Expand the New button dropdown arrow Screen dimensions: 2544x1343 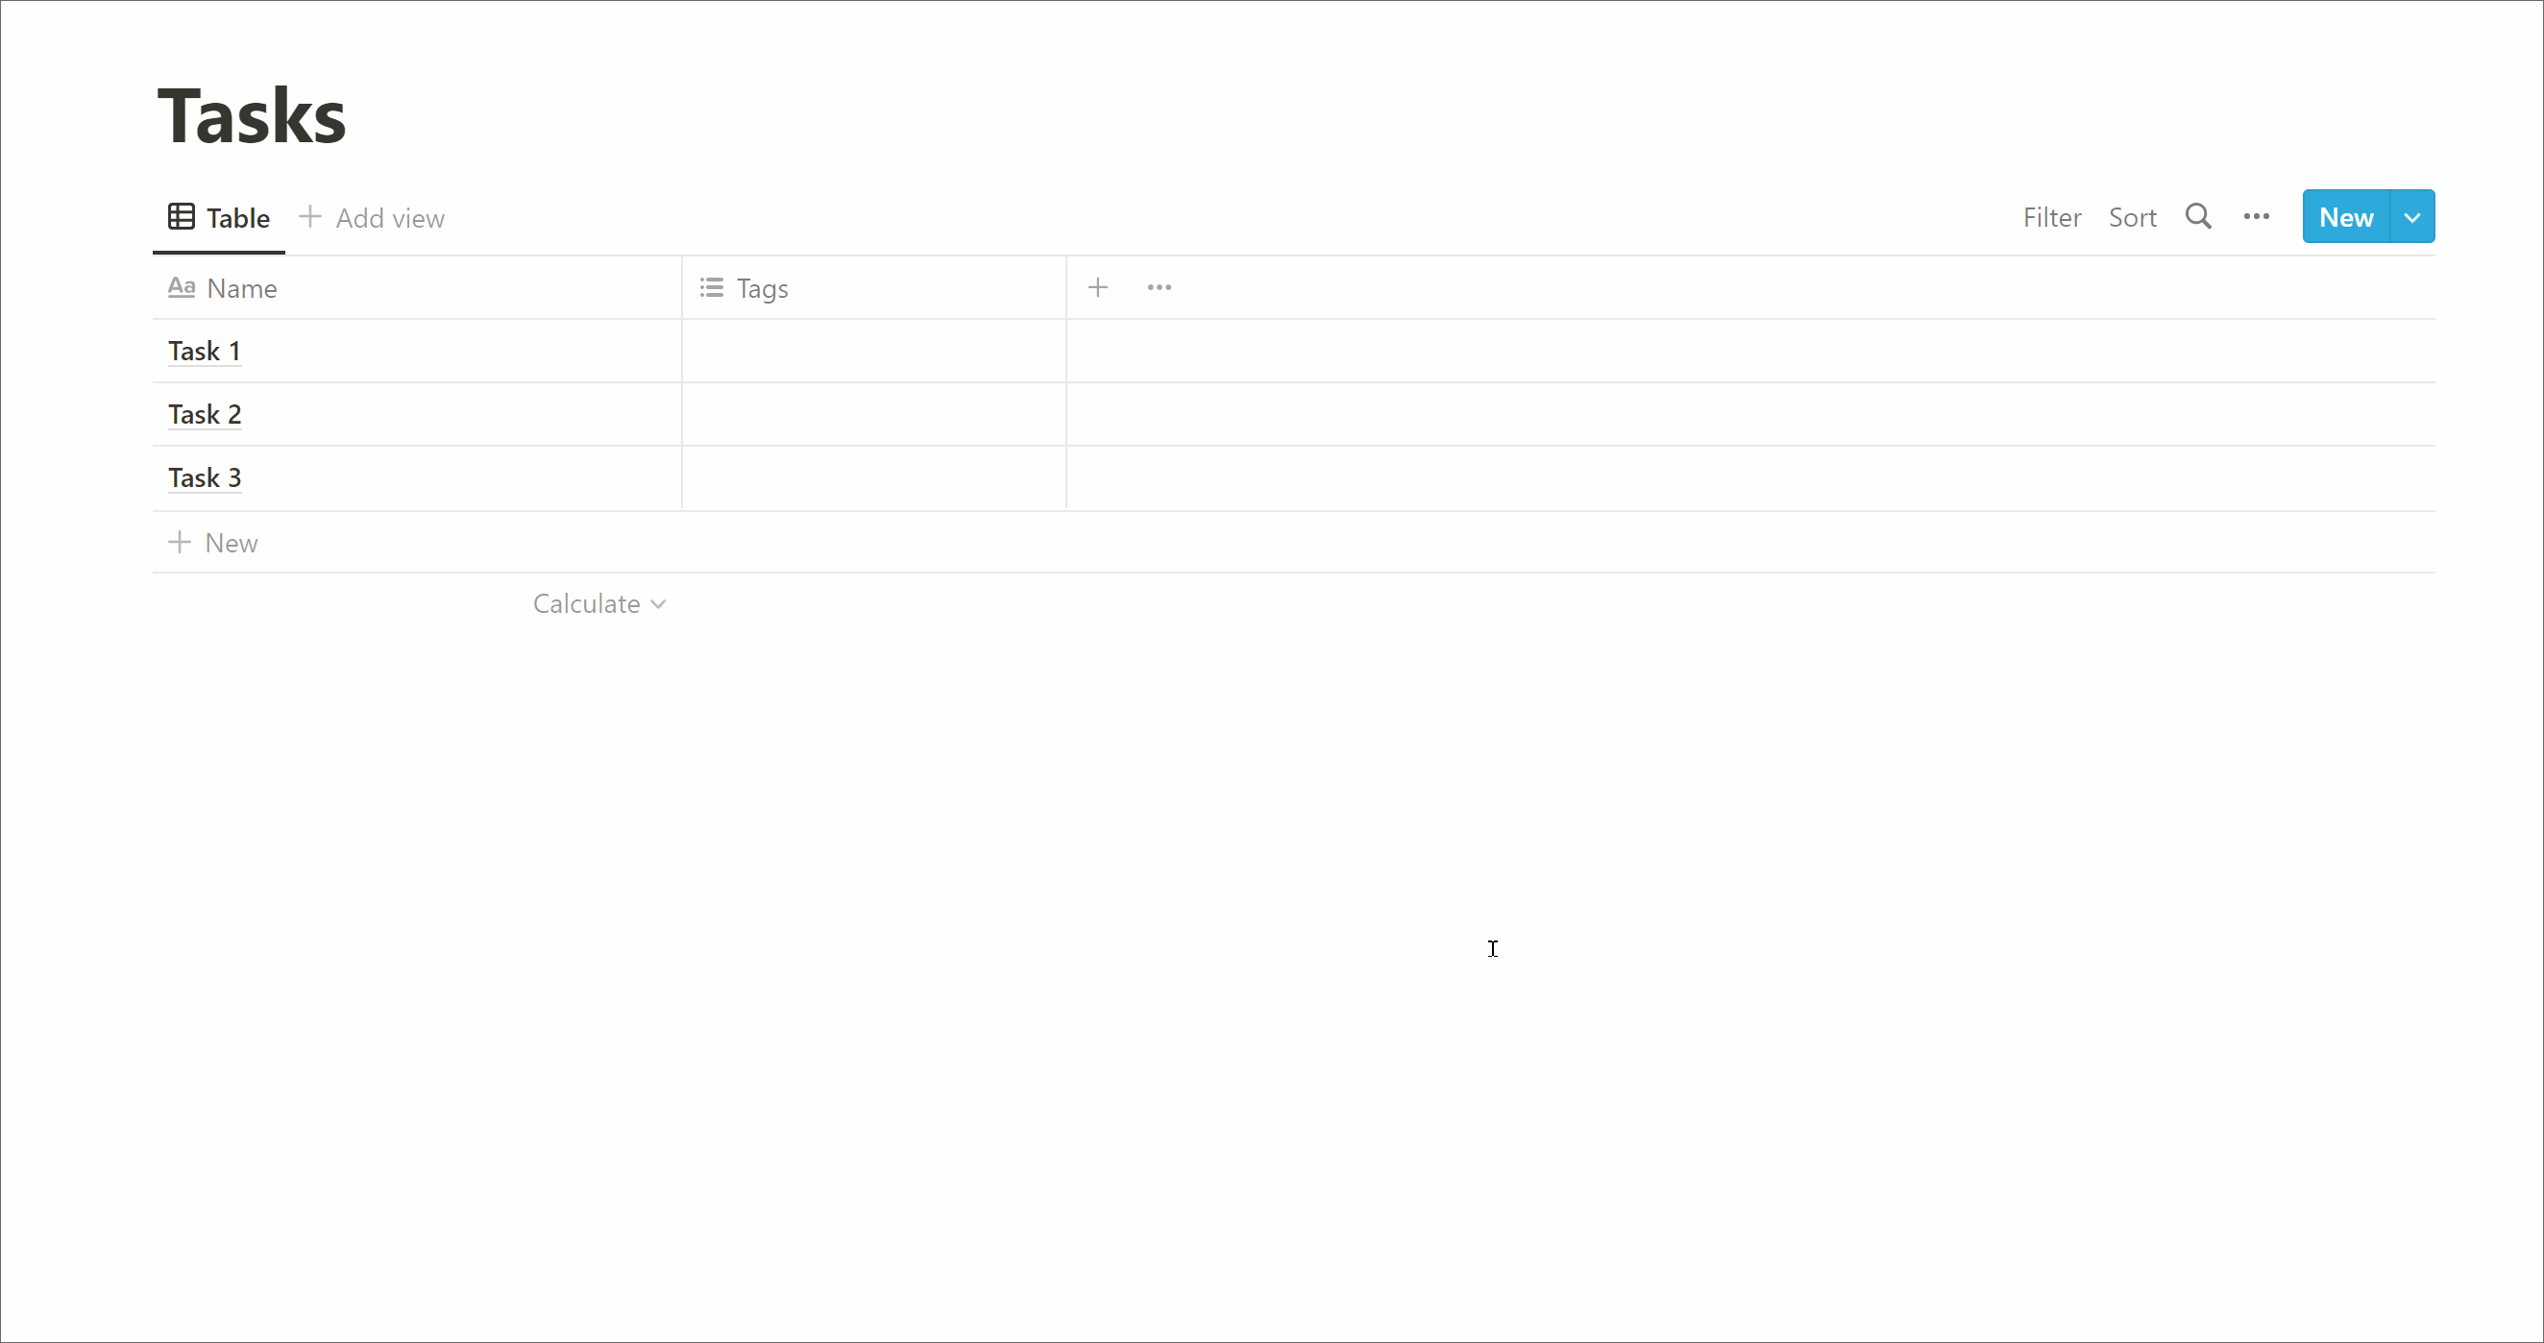click(x=2414, y=215)
